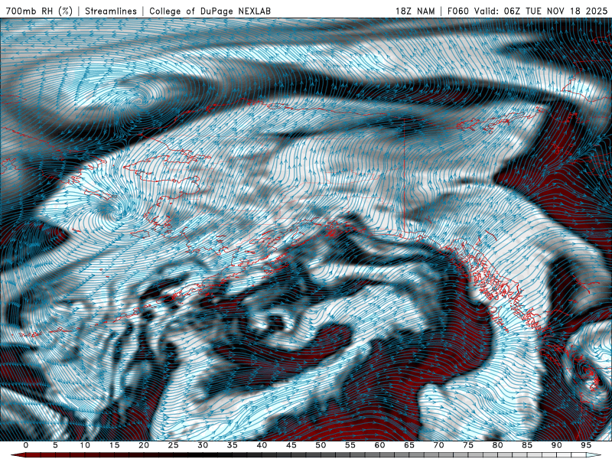The image size is (612, 459).
Task: Click the colorbar label "35"
Action: (x=233, y=445)
